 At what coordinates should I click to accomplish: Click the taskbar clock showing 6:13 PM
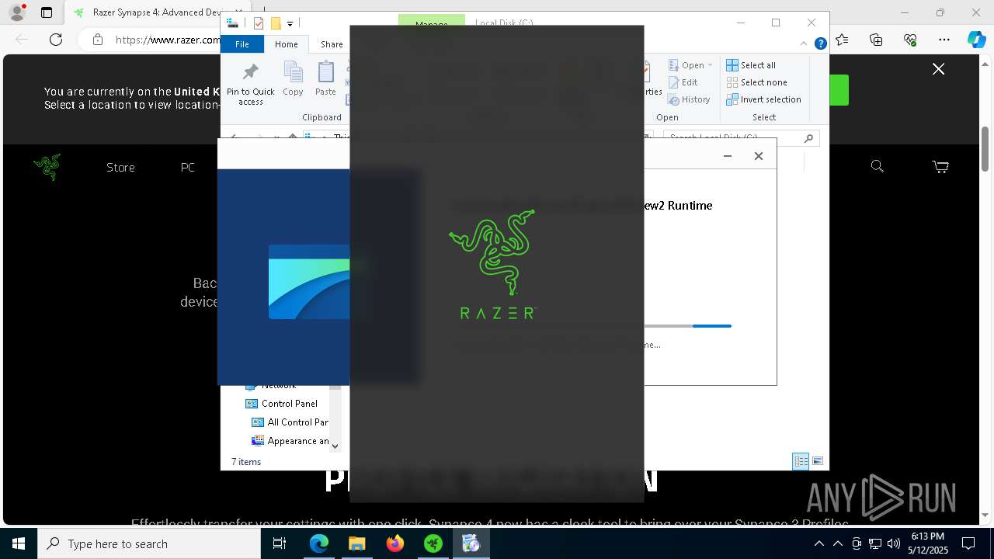click(x=927, y=543)
